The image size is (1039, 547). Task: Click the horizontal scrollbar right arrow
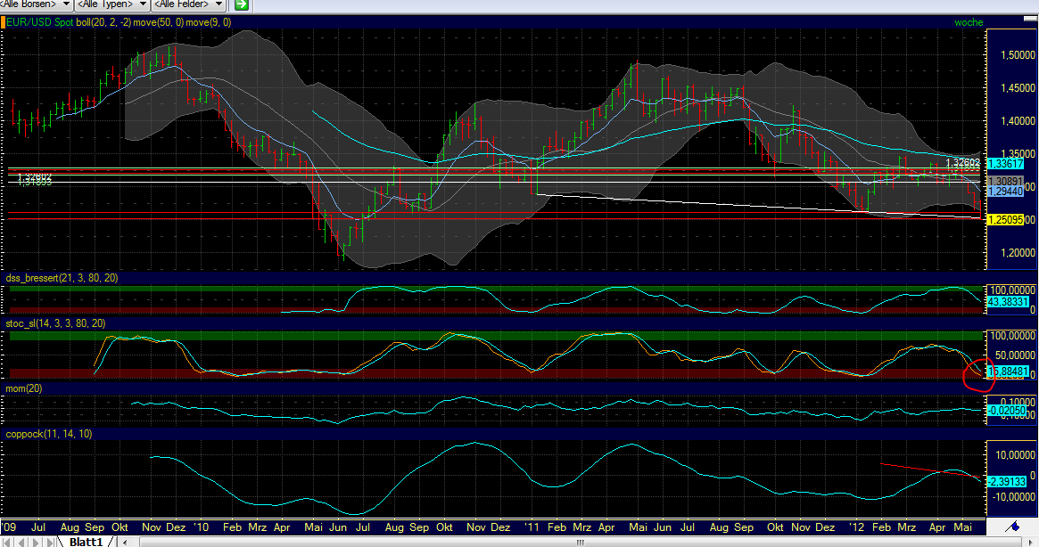click(1033, 543)
